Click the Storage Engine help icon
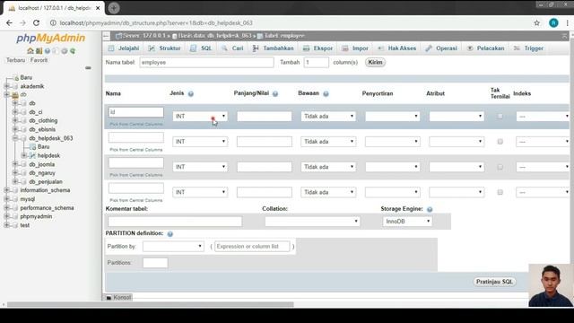Screen dimensions: 574x323 430,209
